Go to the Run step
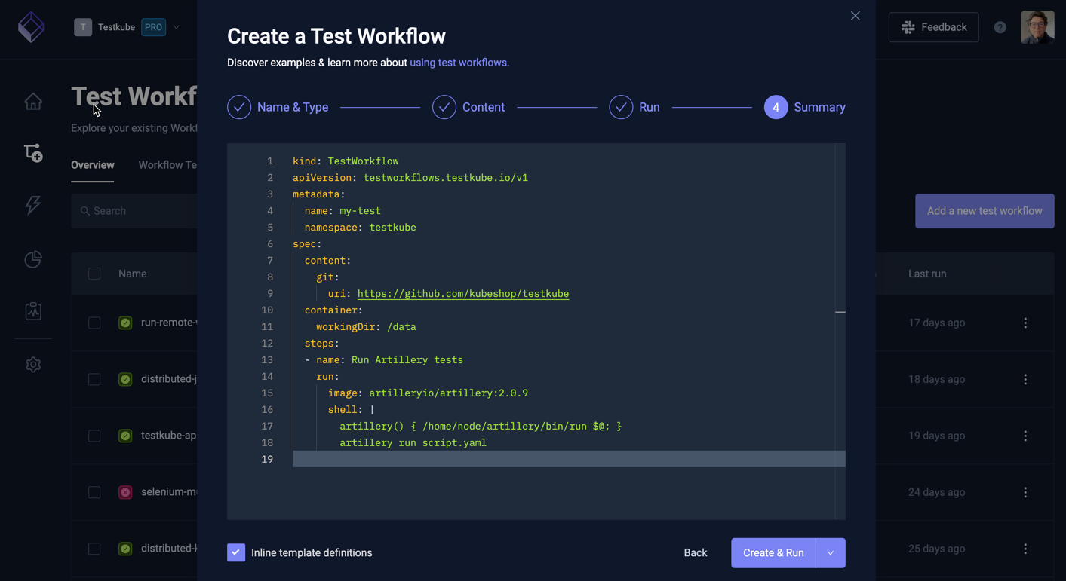 pos(634,107)
